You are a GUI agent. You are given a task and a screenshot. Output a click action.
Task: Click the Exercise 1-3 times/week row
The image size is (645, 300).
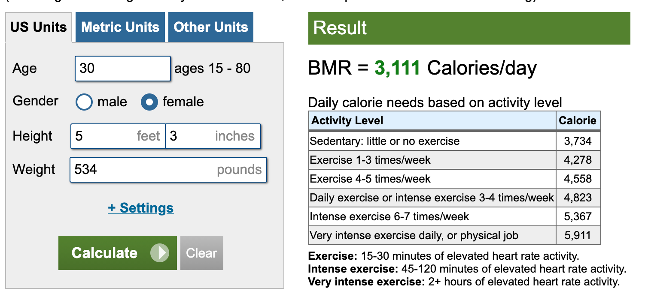click(x=455, y=160)
